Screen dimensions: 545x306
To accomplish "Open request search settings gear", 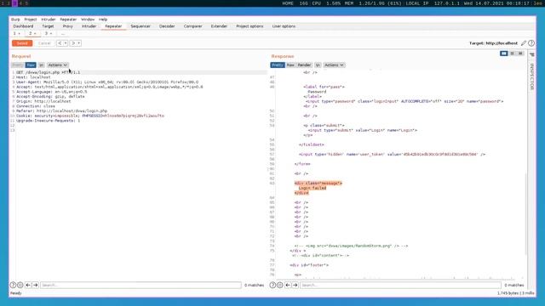I will point(20,285).
